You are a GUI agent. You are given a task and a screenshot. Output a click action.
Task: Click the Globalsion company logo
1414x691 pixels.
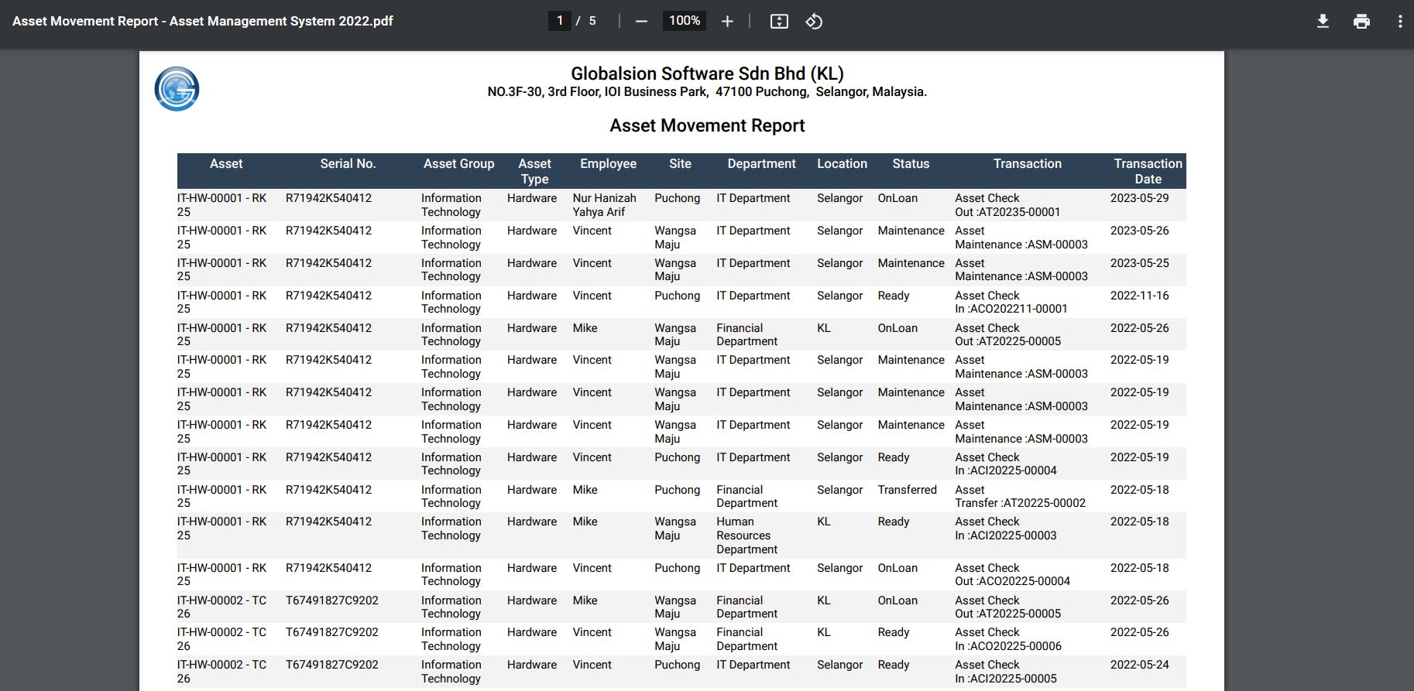(177, 89)
